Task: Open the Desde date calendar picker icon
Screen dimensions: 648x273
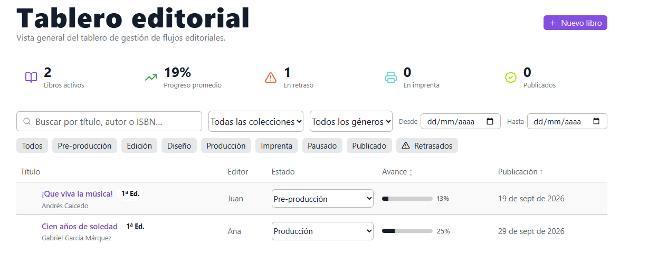Action: tap(490, 121)
